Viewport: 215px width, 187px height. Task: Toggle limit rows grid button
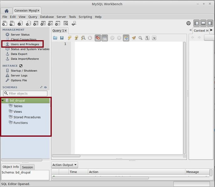point(105,38)
